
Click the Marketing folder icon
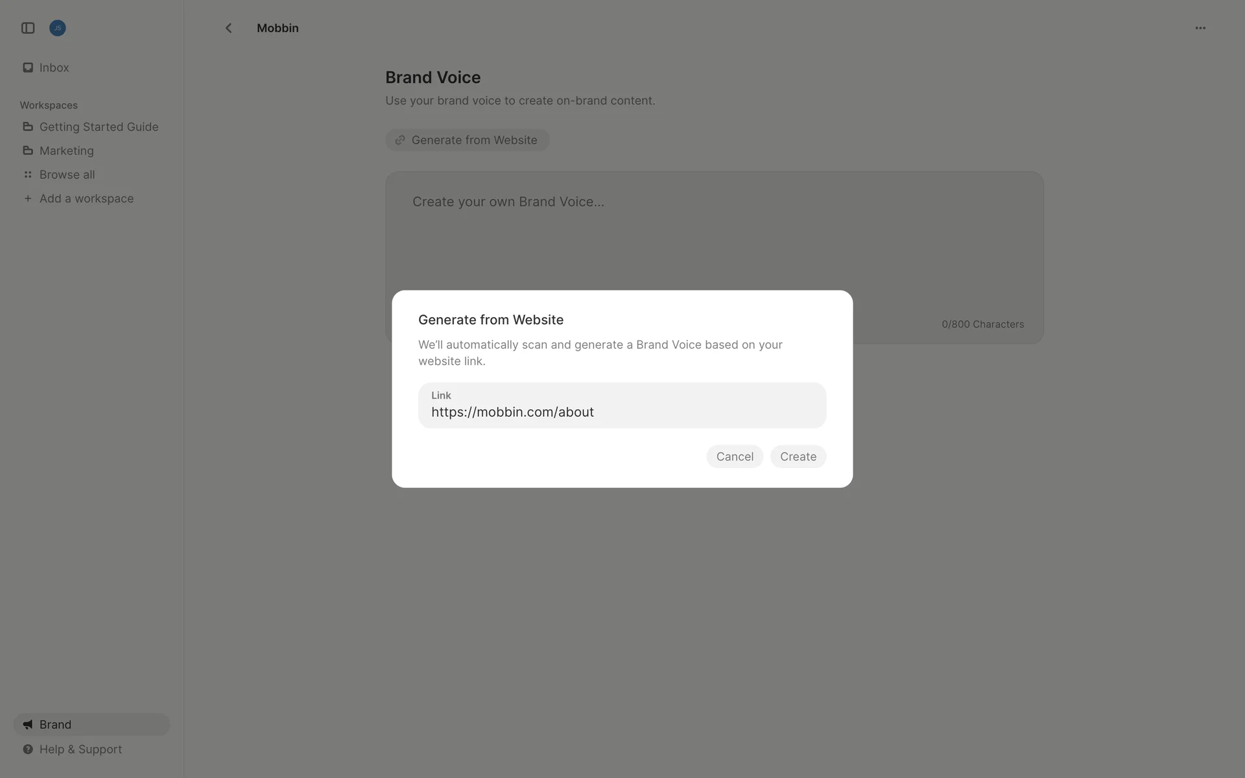point(28,150)
